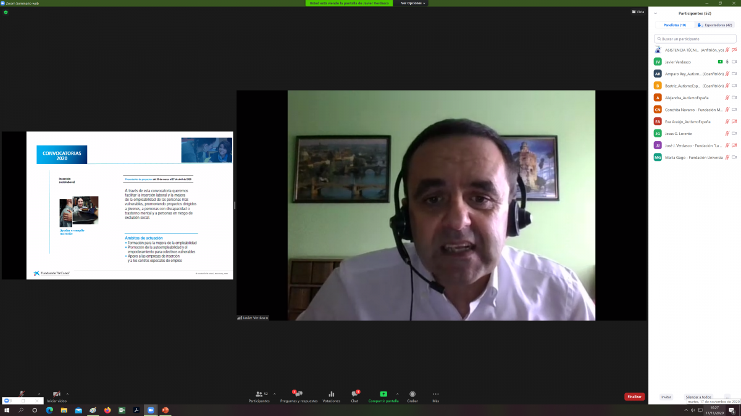The height and width of the screenshot is (416, 741).
Task: Open the Chat icon
Action: [354, 394]
